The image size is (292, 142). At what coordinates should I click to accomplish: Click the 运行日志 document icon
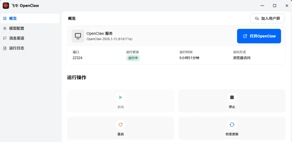click(5, 48)
